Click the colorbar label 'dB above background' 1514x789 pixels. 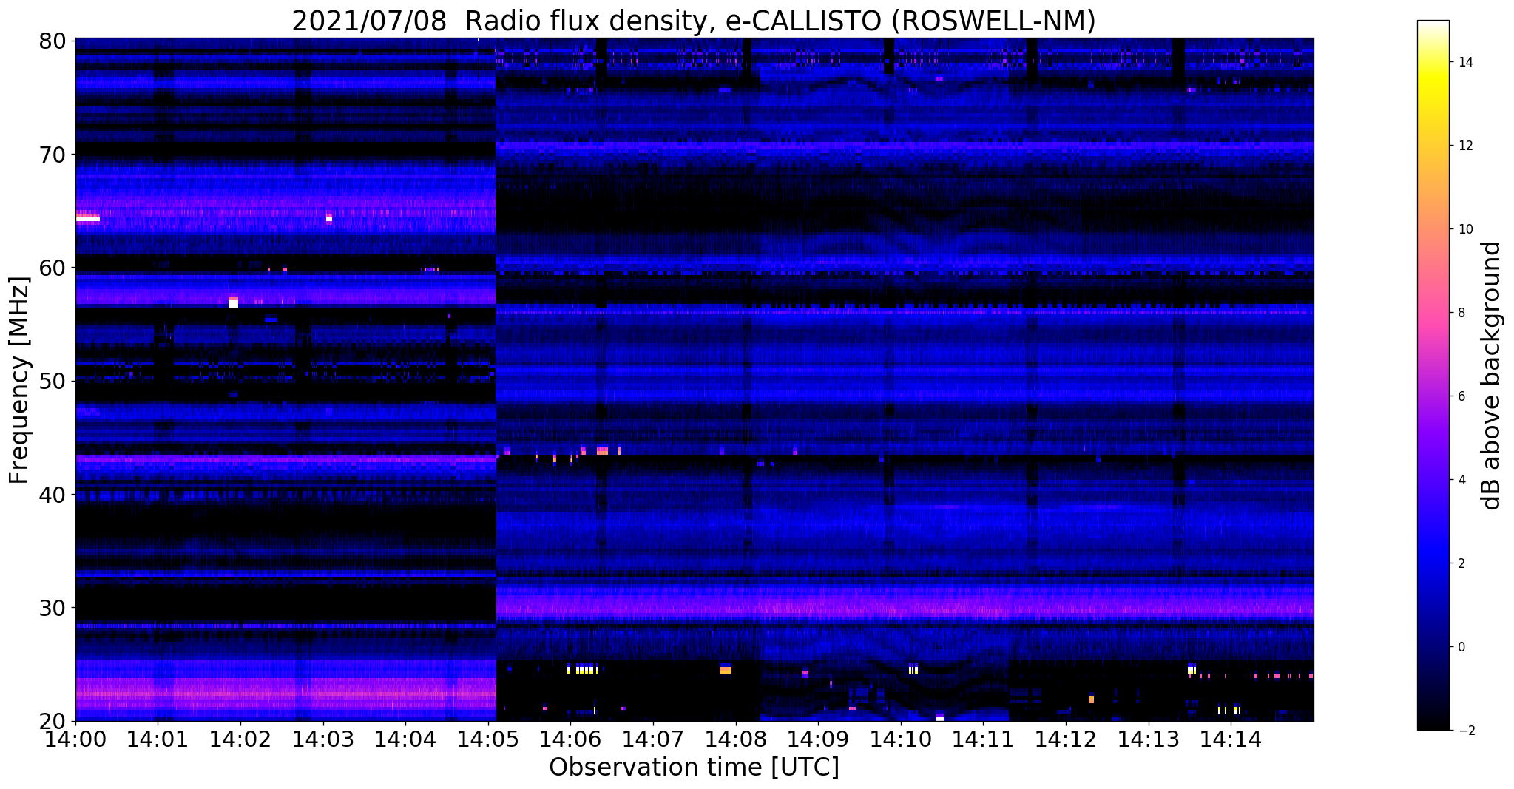(1493, 376)
